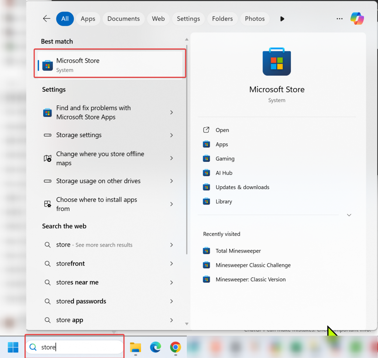Open the three-dot more options menu
This screenshot has height=358, width=378.
pyautogui.click(x=340, y=19)
